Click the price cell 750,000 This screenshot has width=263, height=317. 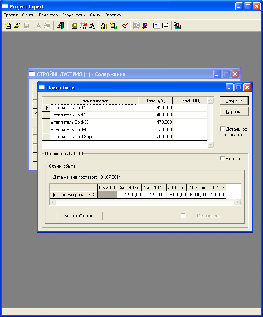[155, 137]
